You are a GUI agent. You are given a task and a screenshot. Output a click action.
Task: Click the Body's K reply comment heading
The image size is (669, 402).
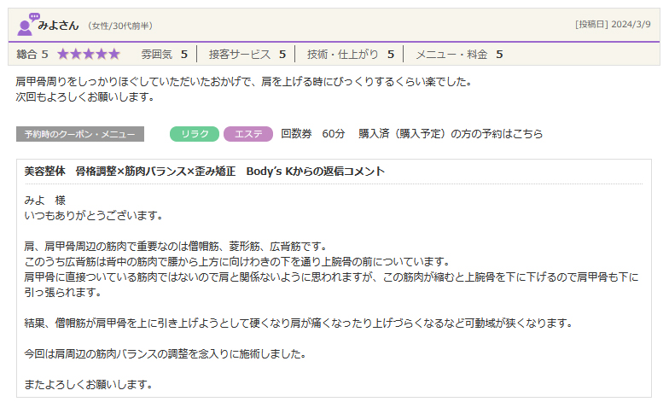(205, 172)
